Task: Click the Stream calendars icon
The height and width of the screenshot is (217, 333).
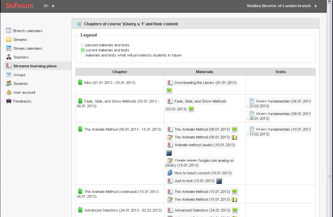Action: (9, 48)
